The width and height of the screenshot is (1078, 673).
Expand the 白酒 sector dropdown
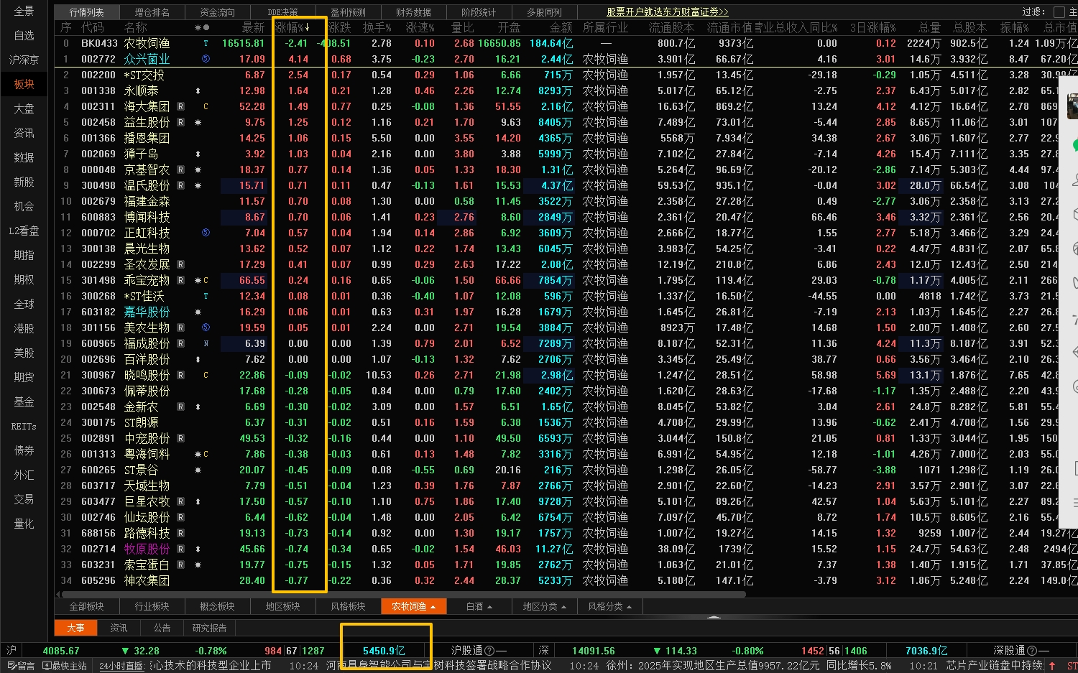pyautogui.click(x=490, y=607)
